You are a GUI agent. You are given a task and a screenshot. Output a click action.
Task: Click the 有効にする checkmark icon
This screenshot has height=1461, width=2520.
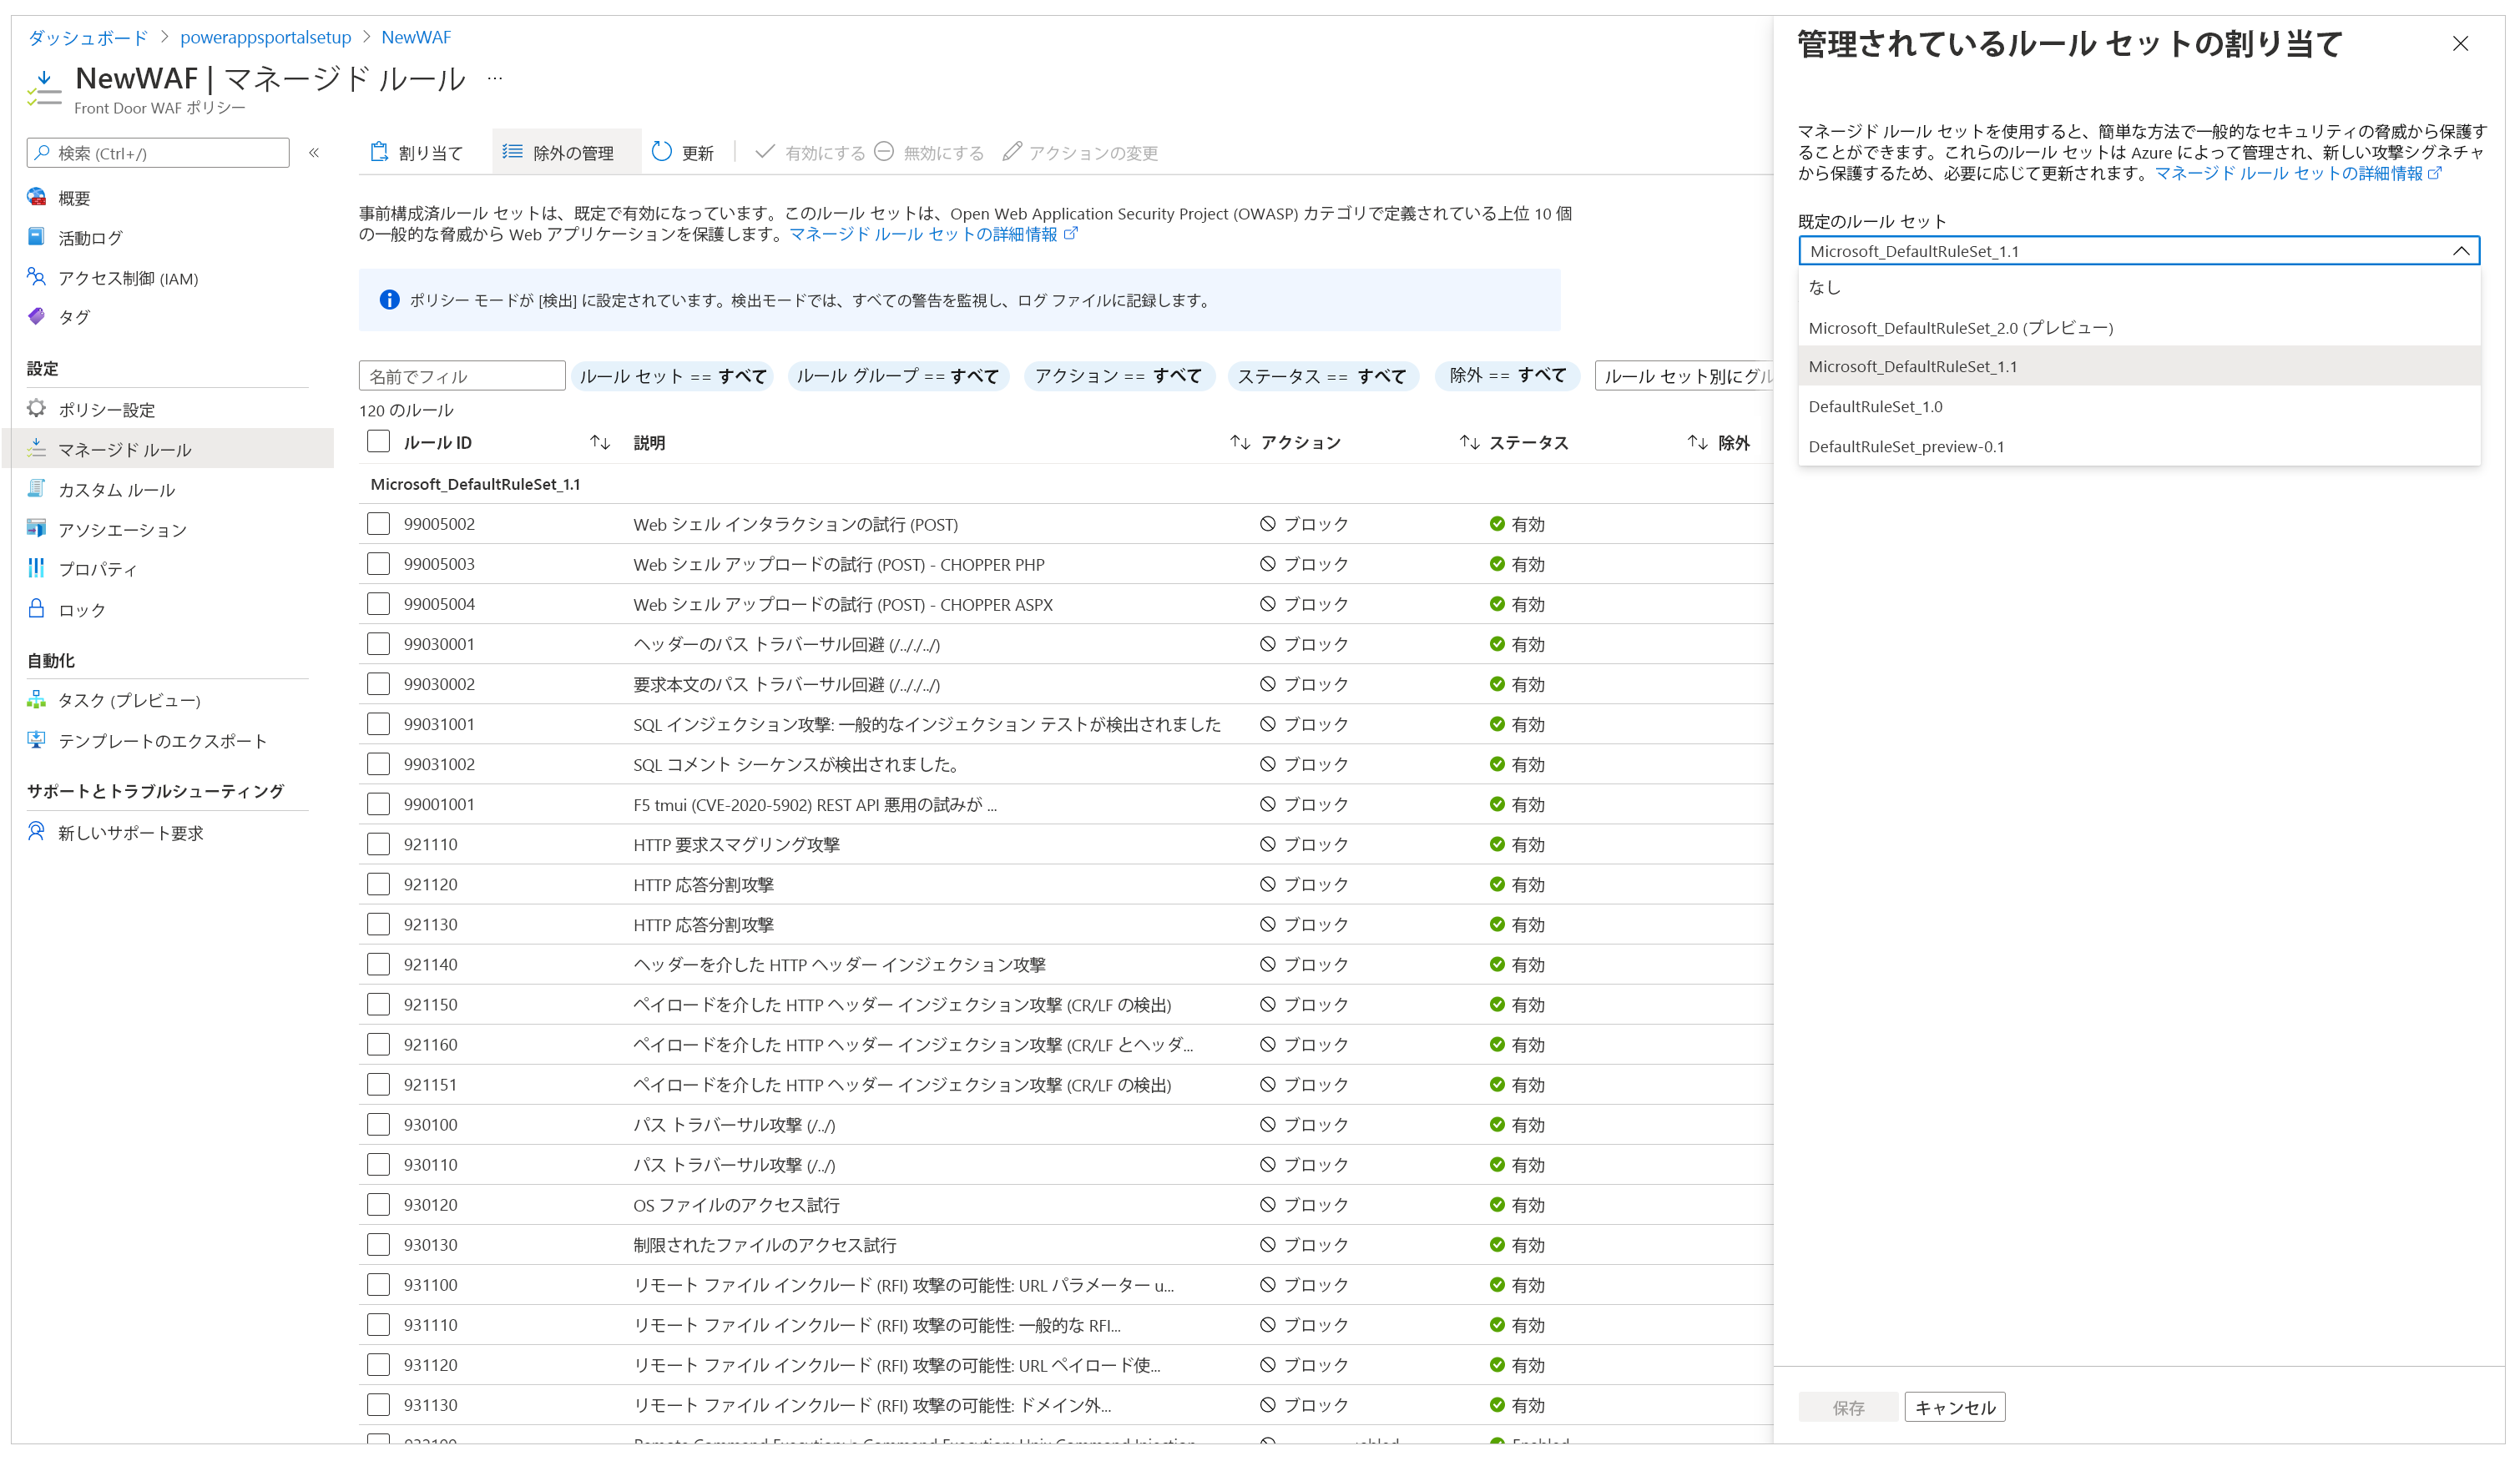(765, 152)
